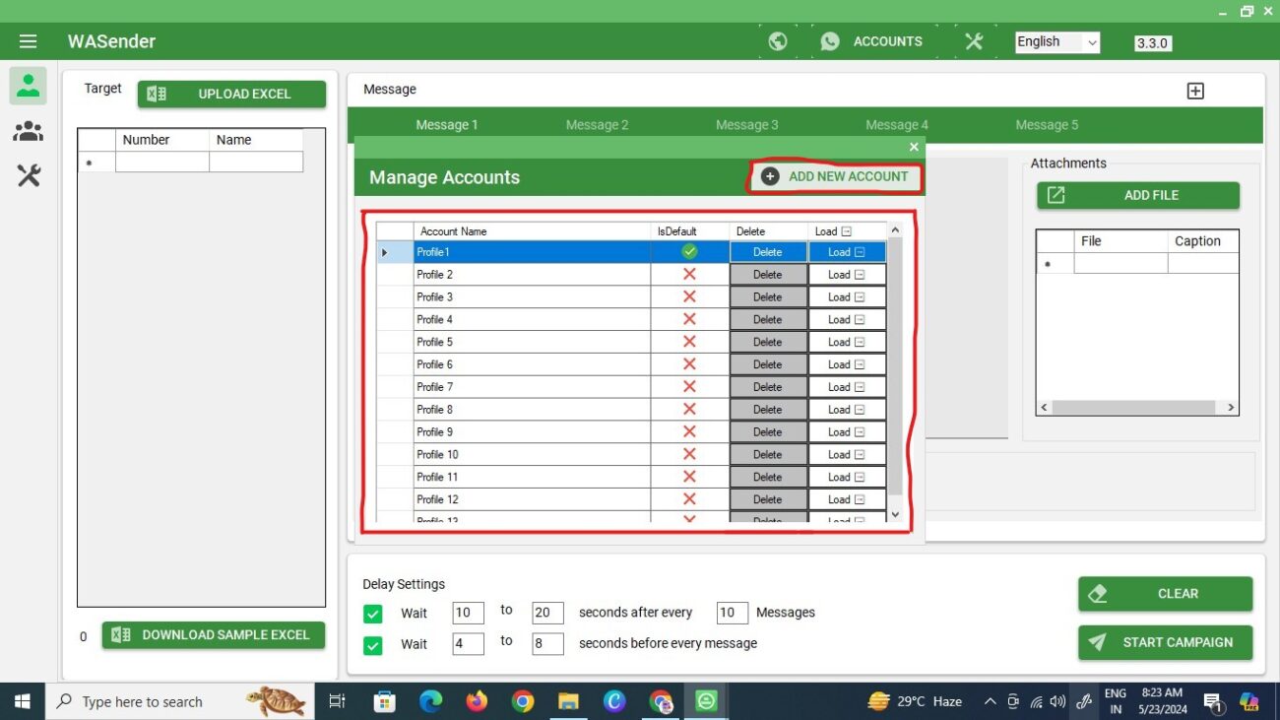Set Profile 4 as default via X mark
The height and width of the screenshot is (720, 1280).
(x=689, y=320)
